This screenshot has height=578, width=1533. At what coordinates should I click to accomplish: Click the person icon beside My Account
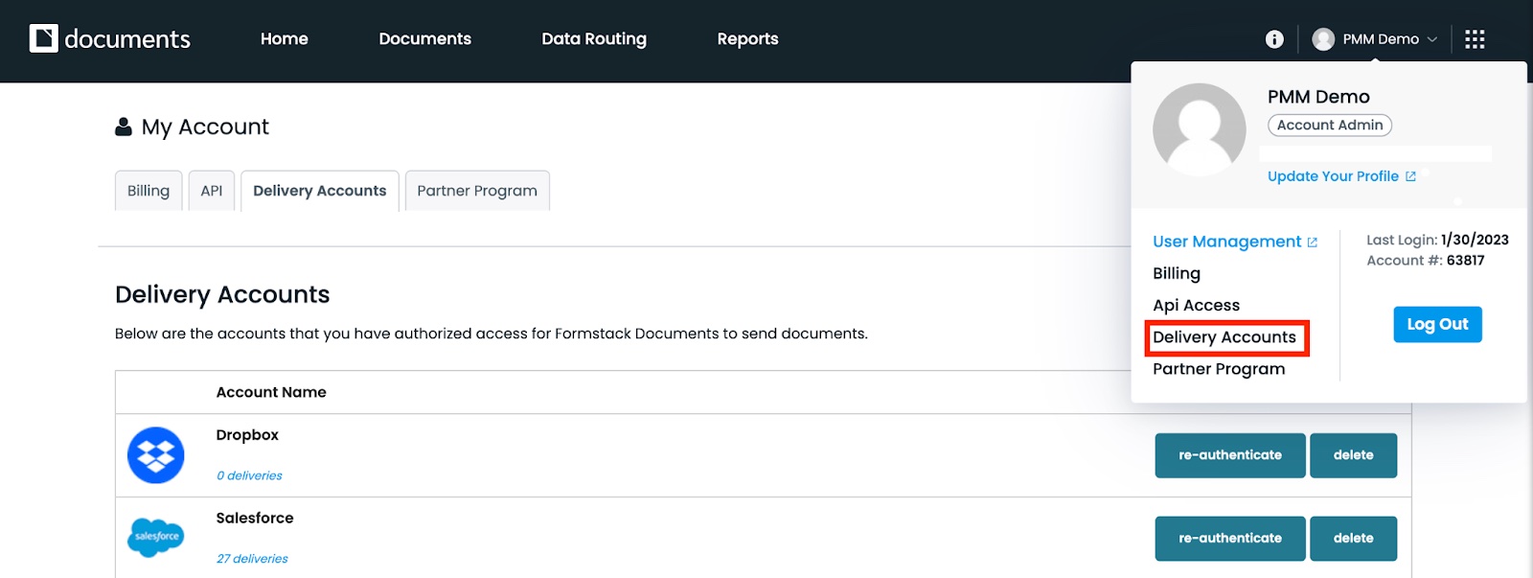[x=124, y=127]
